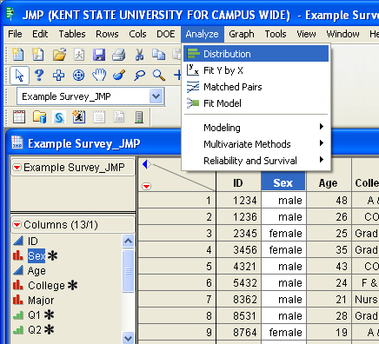Open the Tables menu
The width and height of the screenshot is (379, 344).
click(x=72, y=34)
